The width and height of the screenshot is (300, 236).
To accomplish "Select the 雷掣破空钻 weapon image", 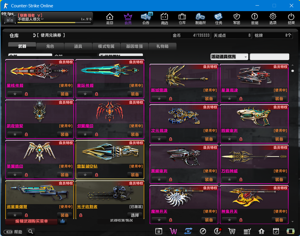I will (x=110, y=152).
